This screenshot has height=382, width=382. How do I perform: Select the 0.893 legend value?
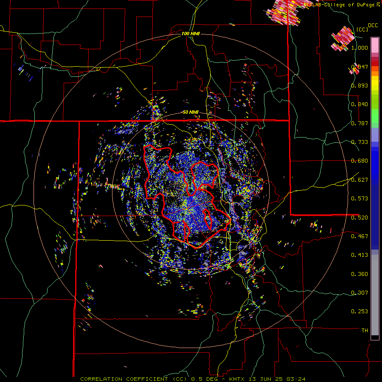point(360,85)
